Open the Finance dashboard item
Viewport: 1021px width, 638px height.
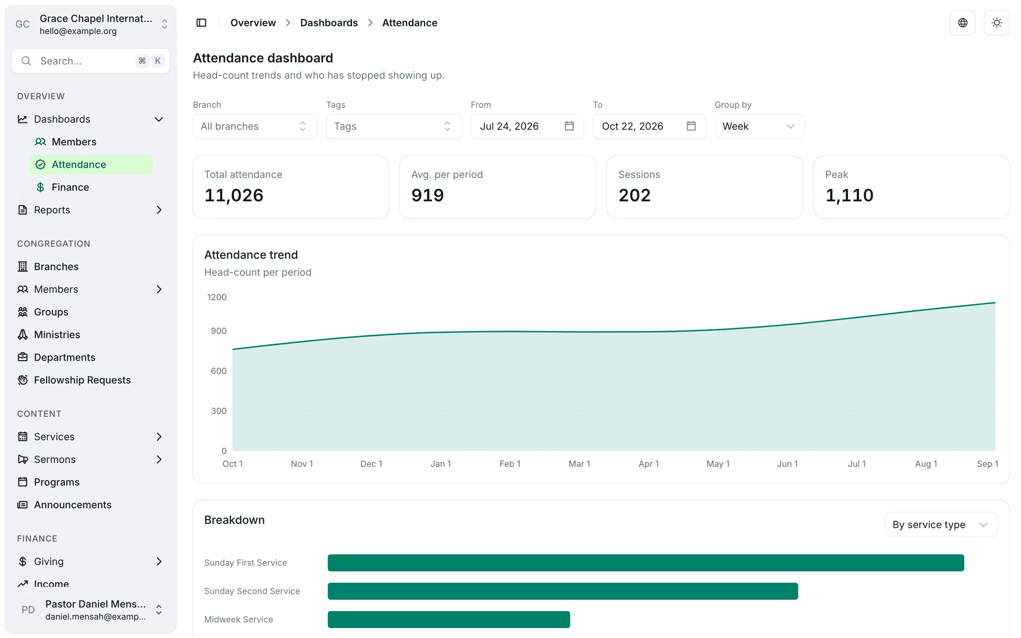pos(91,188)
